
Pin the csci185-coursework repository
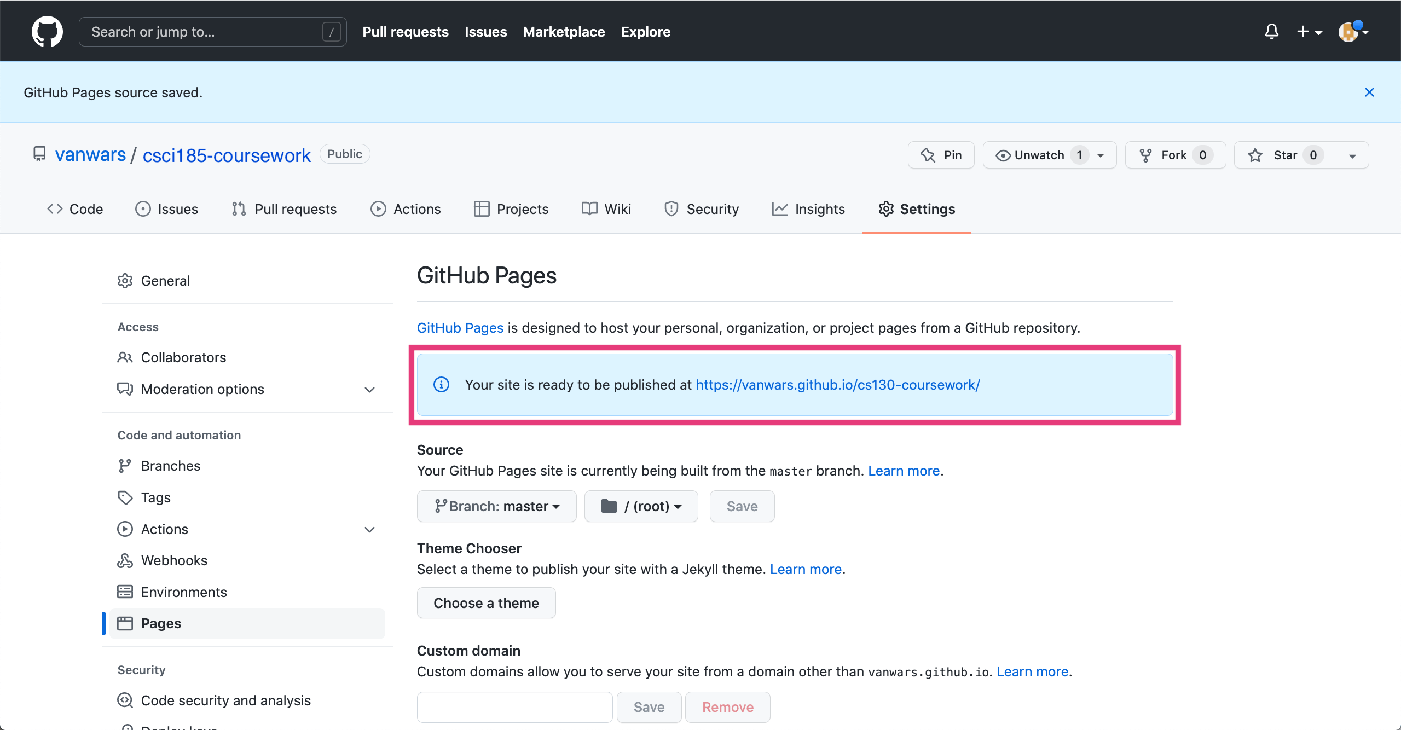(941, 155)
